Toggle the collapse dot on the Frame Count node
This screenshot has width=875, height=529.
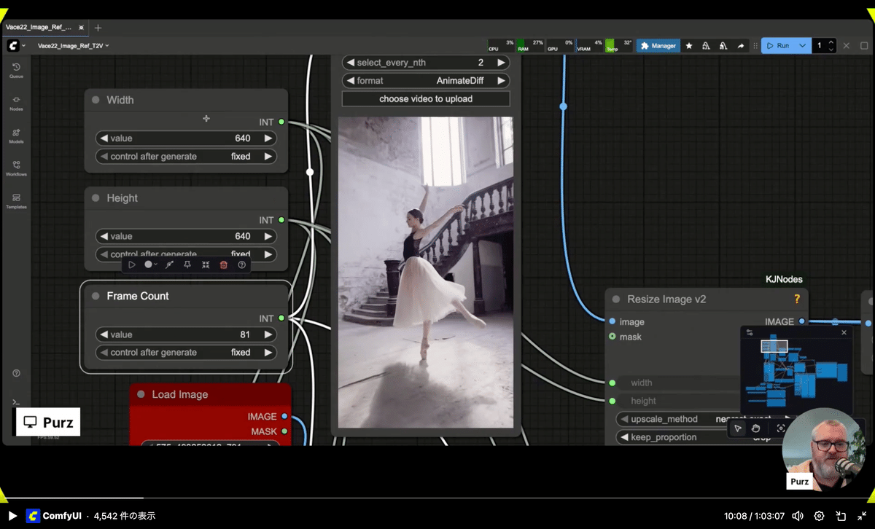pyautogui.click(x=96, y=297)
